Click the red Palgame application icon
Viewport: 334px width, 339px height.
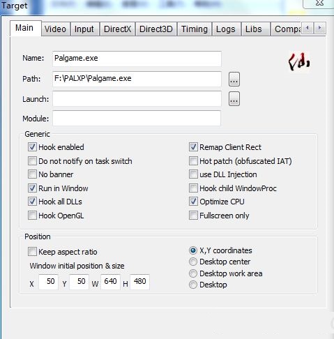299,62
